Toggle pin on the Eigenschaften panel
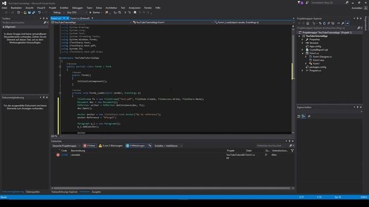The width and height of the screenshot is (369, 207). click(x=357, y=108)
